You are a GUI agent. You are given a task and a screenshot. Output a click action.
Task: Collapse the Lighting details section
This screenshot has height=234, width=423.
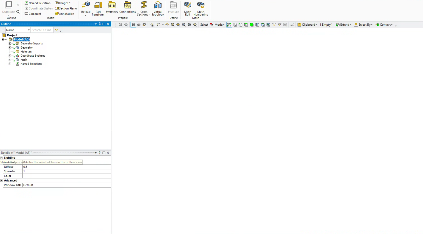click(x=1, y=158)
